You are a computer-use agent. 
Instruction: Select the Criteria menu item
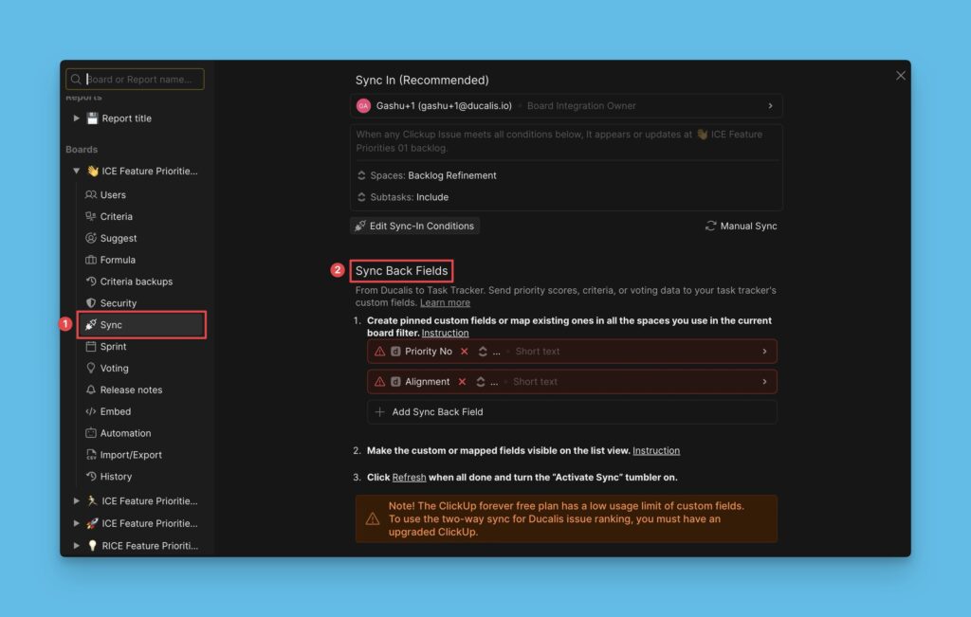(116, 217)
